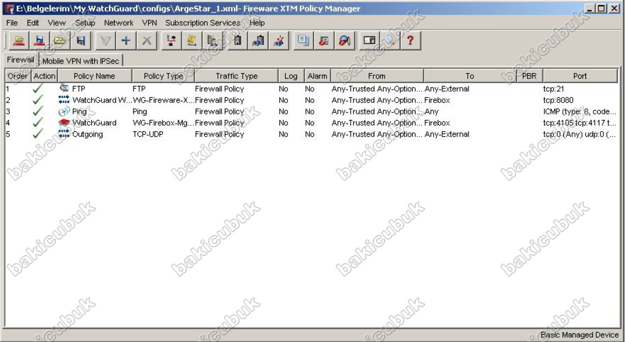
Task: Open the Setup menu
Action: [x=85, y=23]
